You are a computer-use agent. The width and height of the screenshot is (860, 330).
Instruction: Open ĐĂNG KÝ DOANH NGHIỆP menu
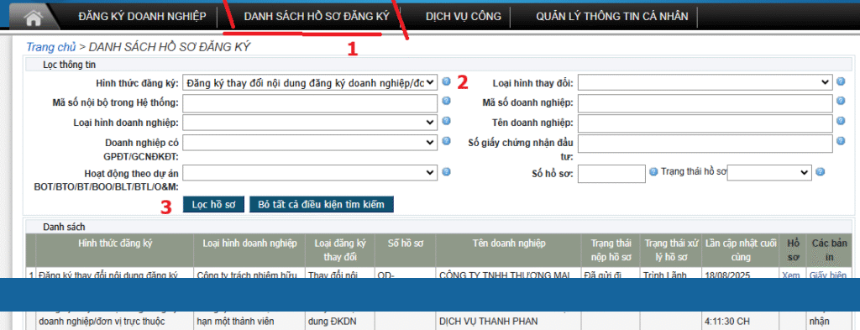142,17
